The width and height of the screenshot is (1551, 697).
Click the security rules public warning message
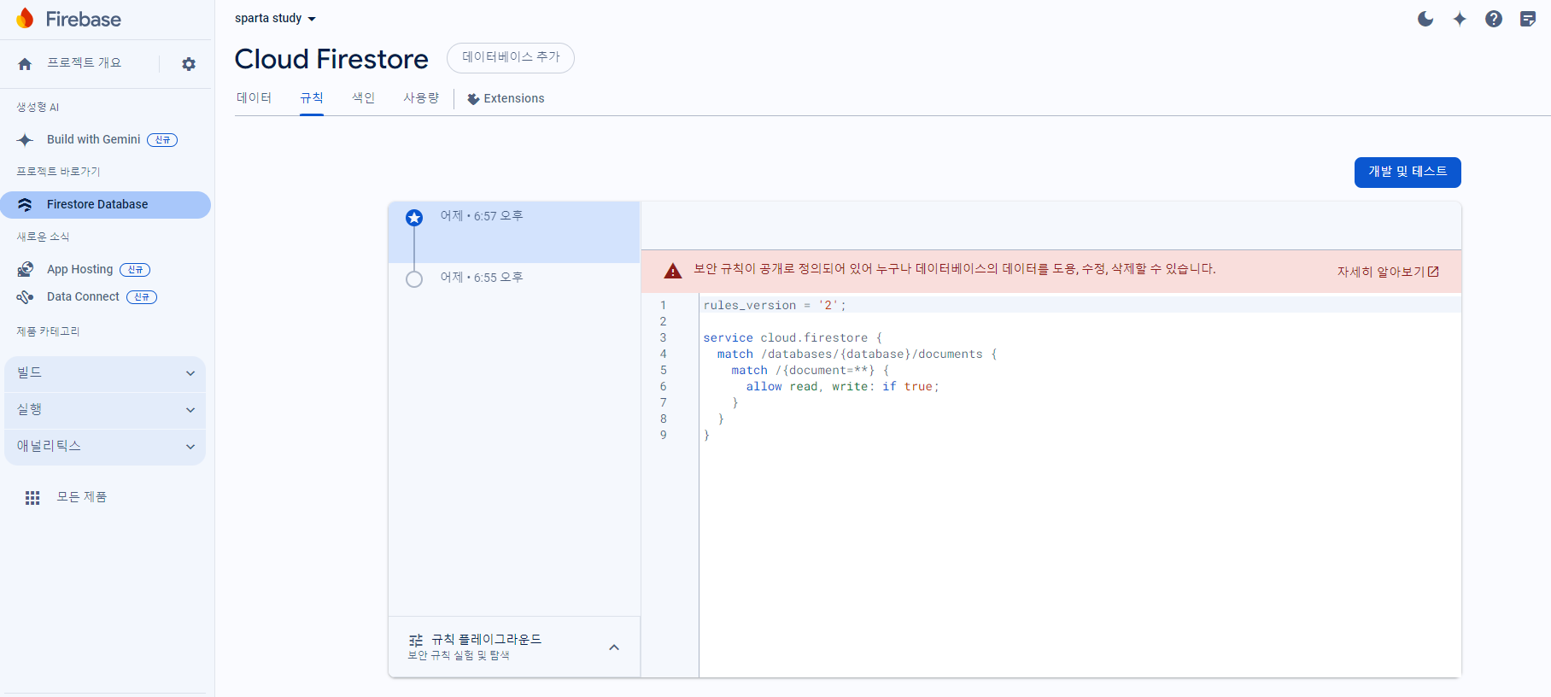954,269
